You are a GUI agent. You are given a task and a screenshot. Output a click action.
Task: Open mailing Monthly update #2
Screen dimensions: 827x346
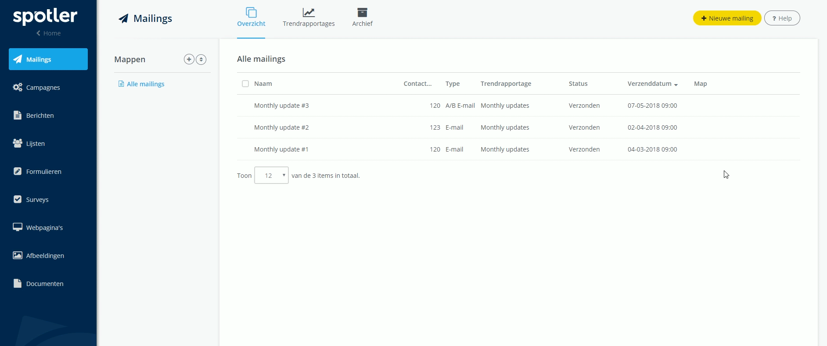(x=281, y=127)
